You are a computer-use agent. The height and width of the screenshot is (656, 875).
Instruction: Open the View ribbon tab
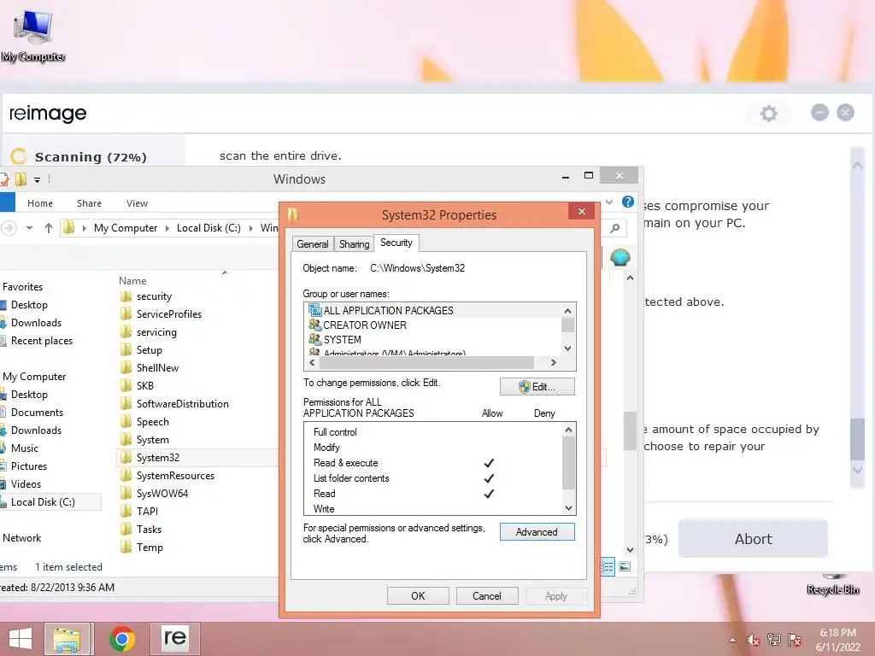point(137,203)
